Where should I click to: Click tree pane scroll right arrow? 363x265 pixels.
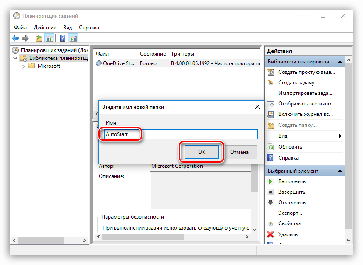click(84, 241)
